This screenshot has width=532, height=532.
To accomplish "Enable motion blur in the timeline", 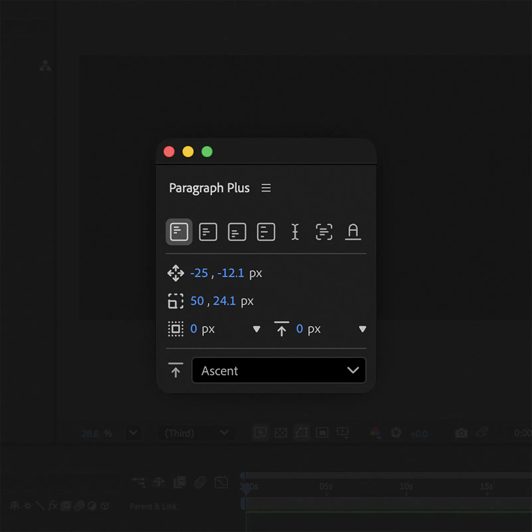I will [200, 482].
